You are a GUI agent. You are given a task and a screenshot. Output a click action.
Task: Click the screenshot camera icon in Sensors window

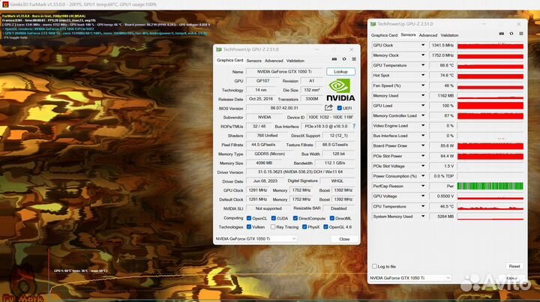[x=502, y=34]
